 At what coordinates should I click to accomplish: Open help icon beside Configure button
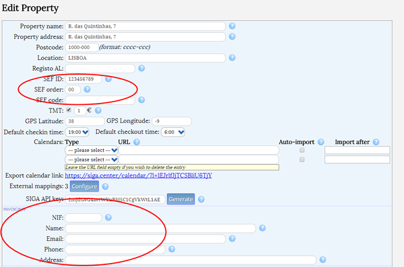click(x=106, y=186)
